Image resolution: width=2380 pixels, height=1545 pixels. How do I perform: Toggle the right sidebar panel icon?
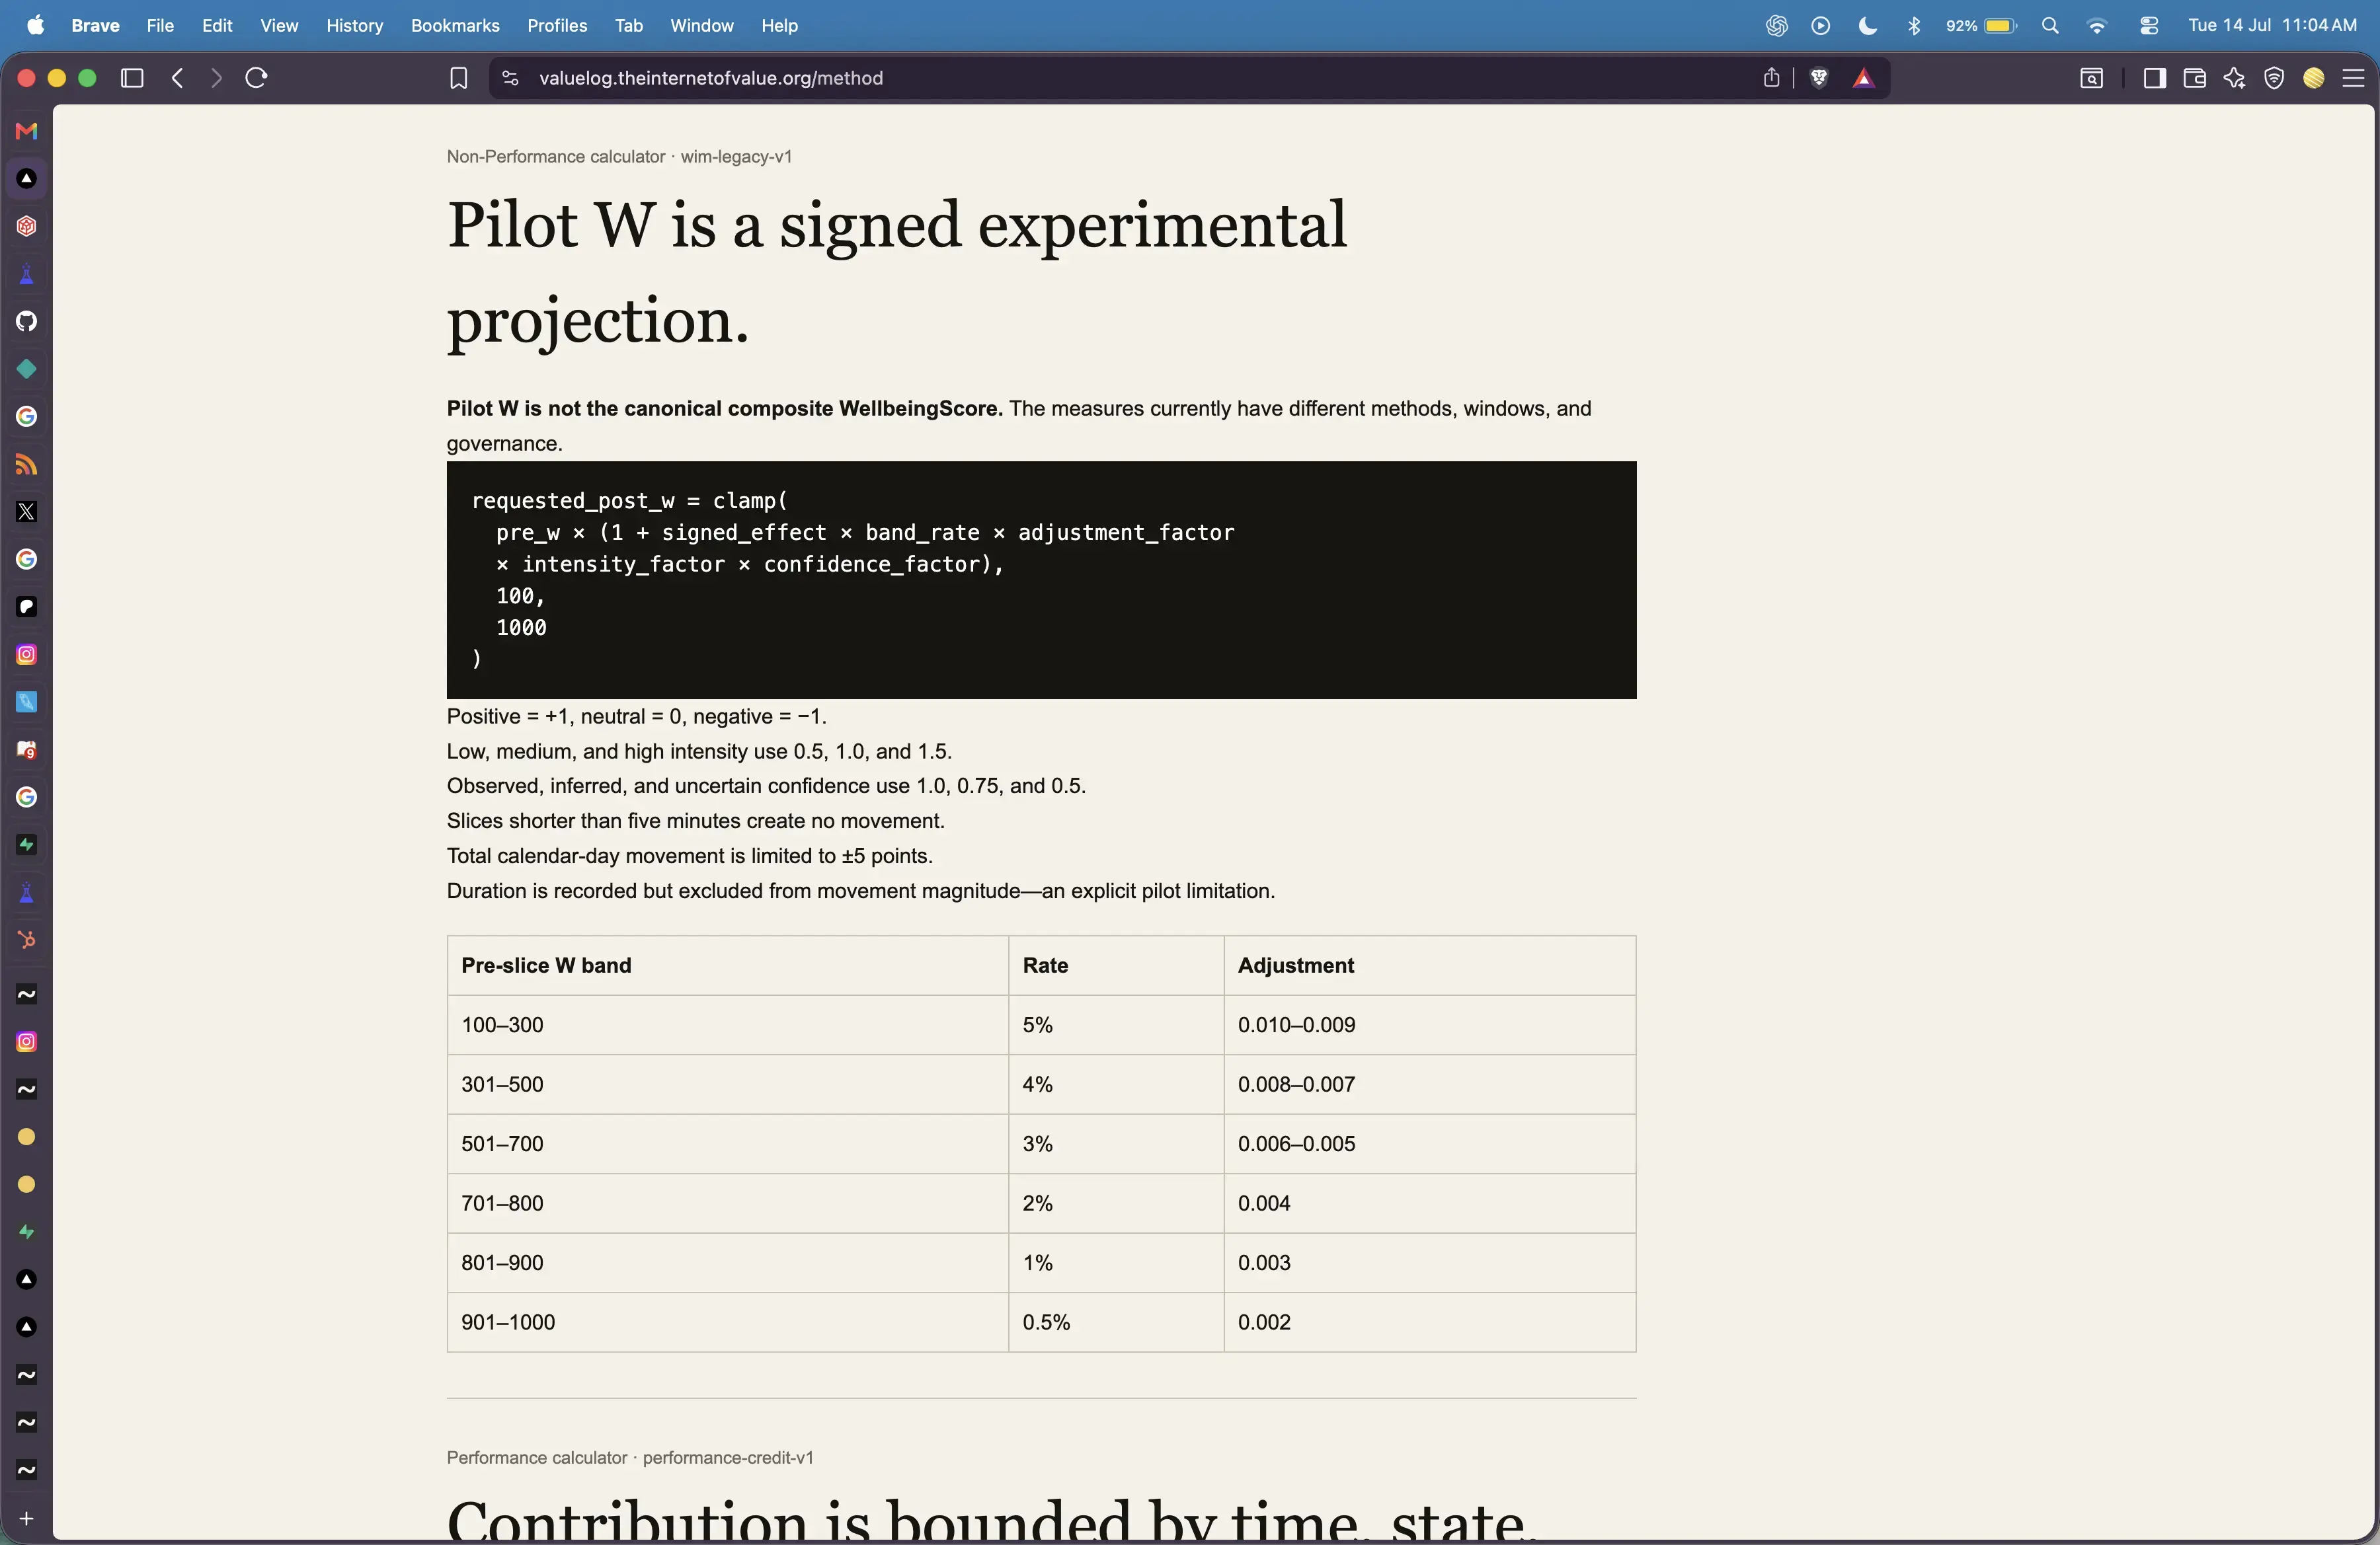2154,78
